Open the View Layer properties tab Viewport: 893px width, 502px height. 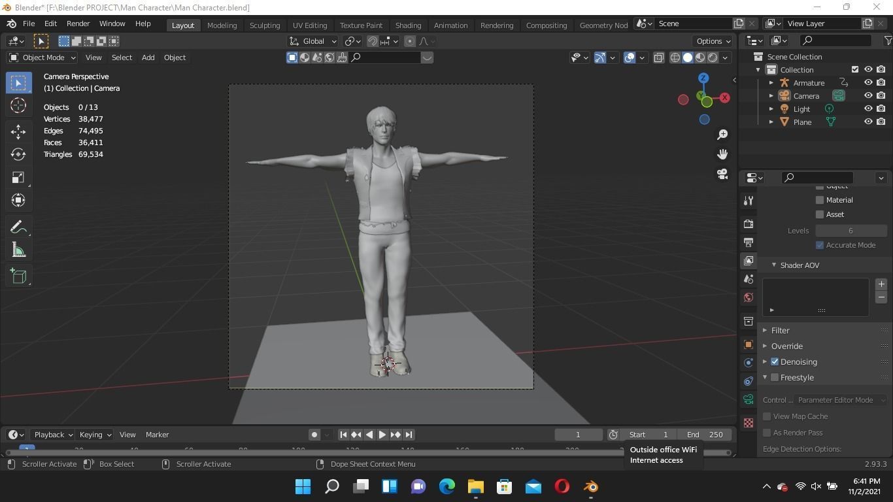click(749, 261)
